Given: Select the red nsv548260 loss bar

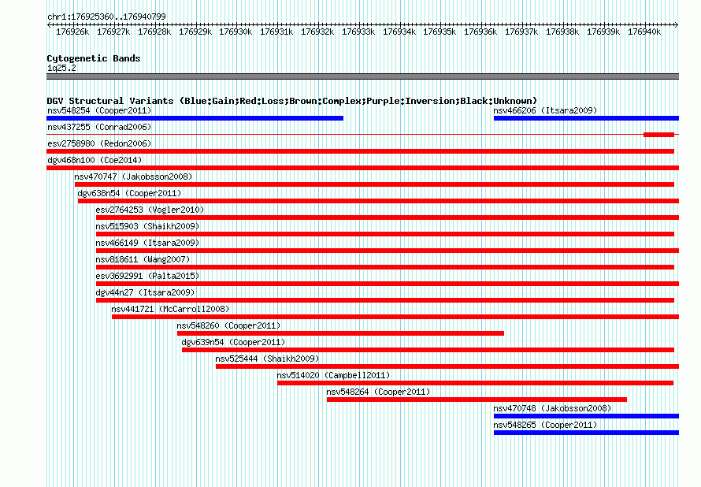Looking at the screenshot, I should (341, 333).
